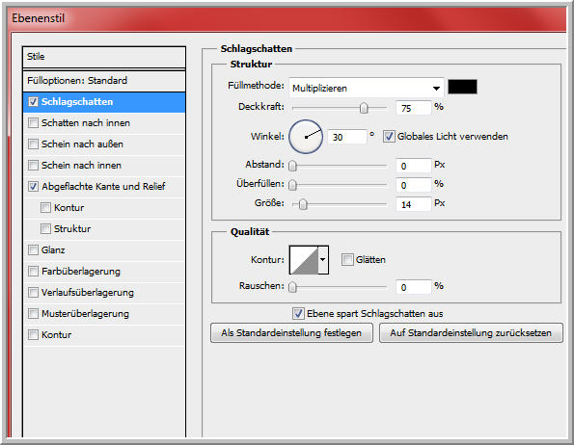574x445 pixels.
Task: Click the Abstand pixel value field
Action: pyautogui.click(x=413, y=166)
